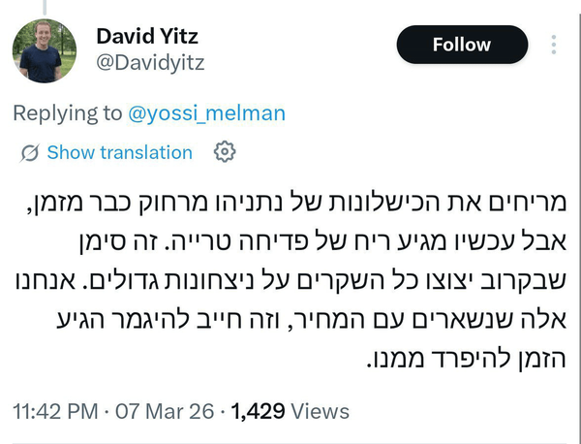Image resolution: width=581 pixels, height=444 pixels.
Task: Click the 1,429 view count number
Action: (260, 412)
